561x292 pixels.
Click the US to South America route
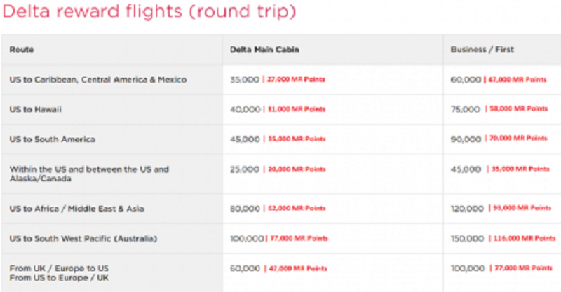pos(52,139)
